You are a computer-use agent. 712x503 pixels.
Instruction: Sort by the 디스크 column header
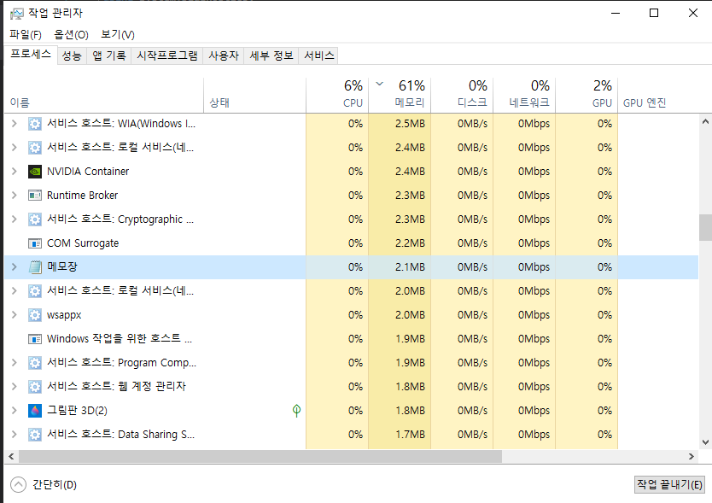462,95
